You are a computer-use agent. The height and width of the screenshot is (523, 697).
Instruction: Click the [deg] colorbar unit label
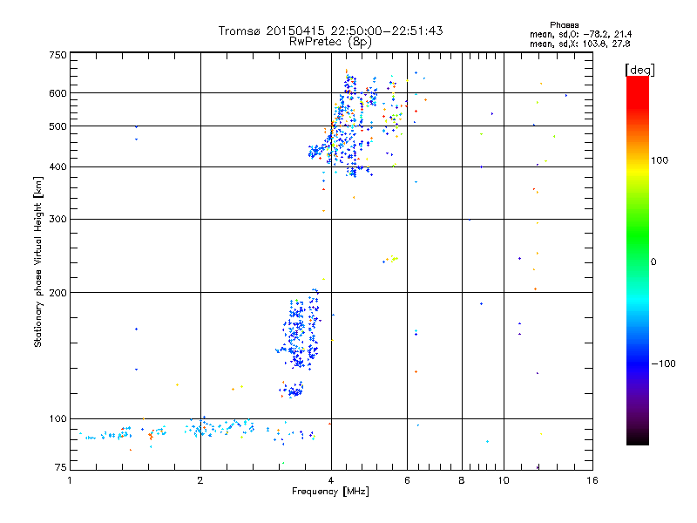coord(639,70)
